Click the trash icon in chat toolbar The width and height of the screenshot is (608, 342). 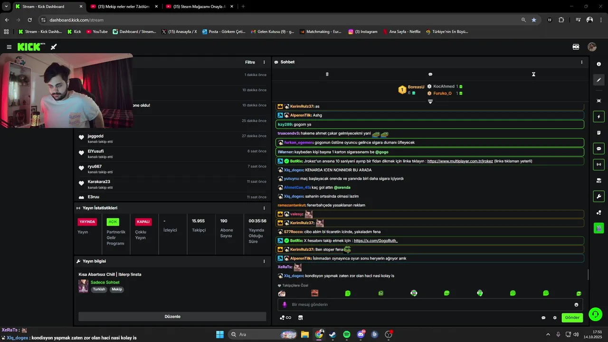327,74
